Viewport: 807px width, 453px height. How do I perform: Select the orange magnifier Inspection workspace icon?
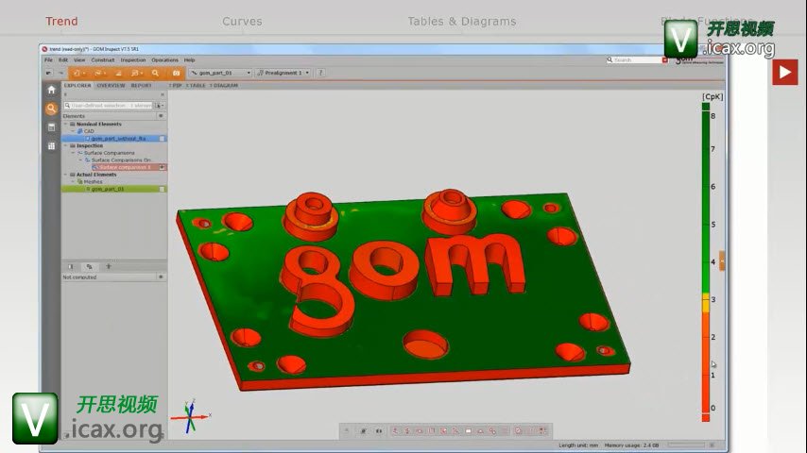(x=51, y=109)
